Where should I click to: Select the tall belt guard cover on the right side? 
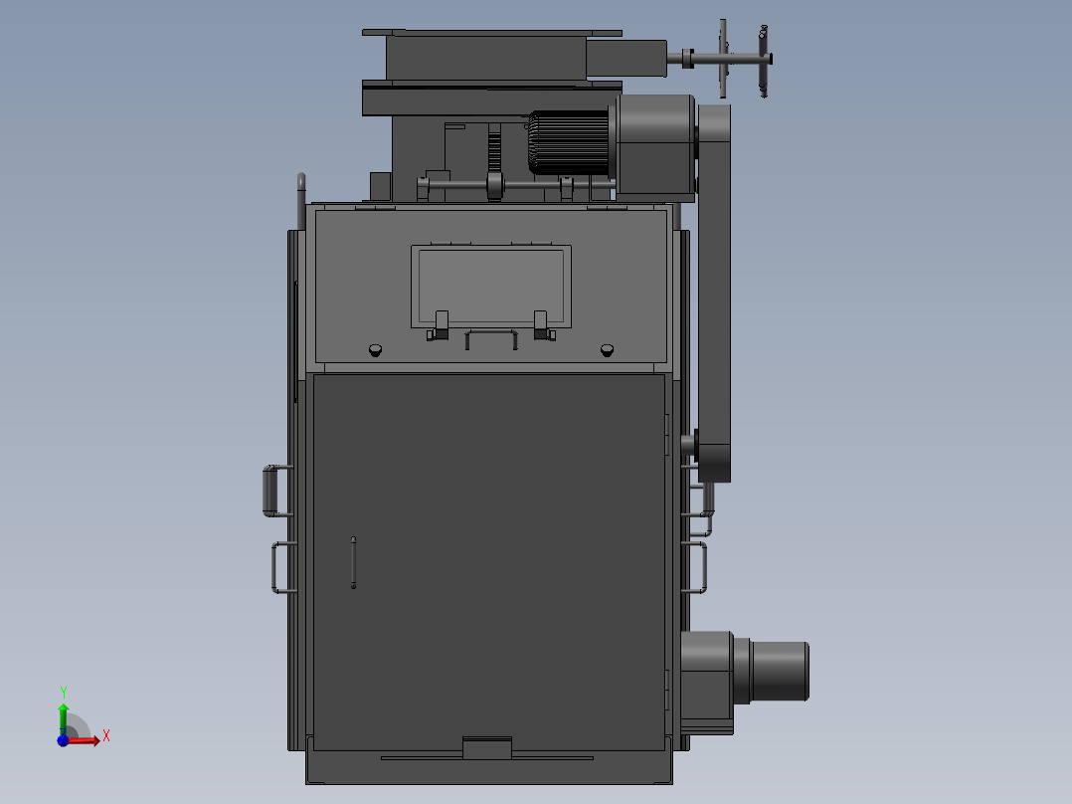[x=714, y=293]
